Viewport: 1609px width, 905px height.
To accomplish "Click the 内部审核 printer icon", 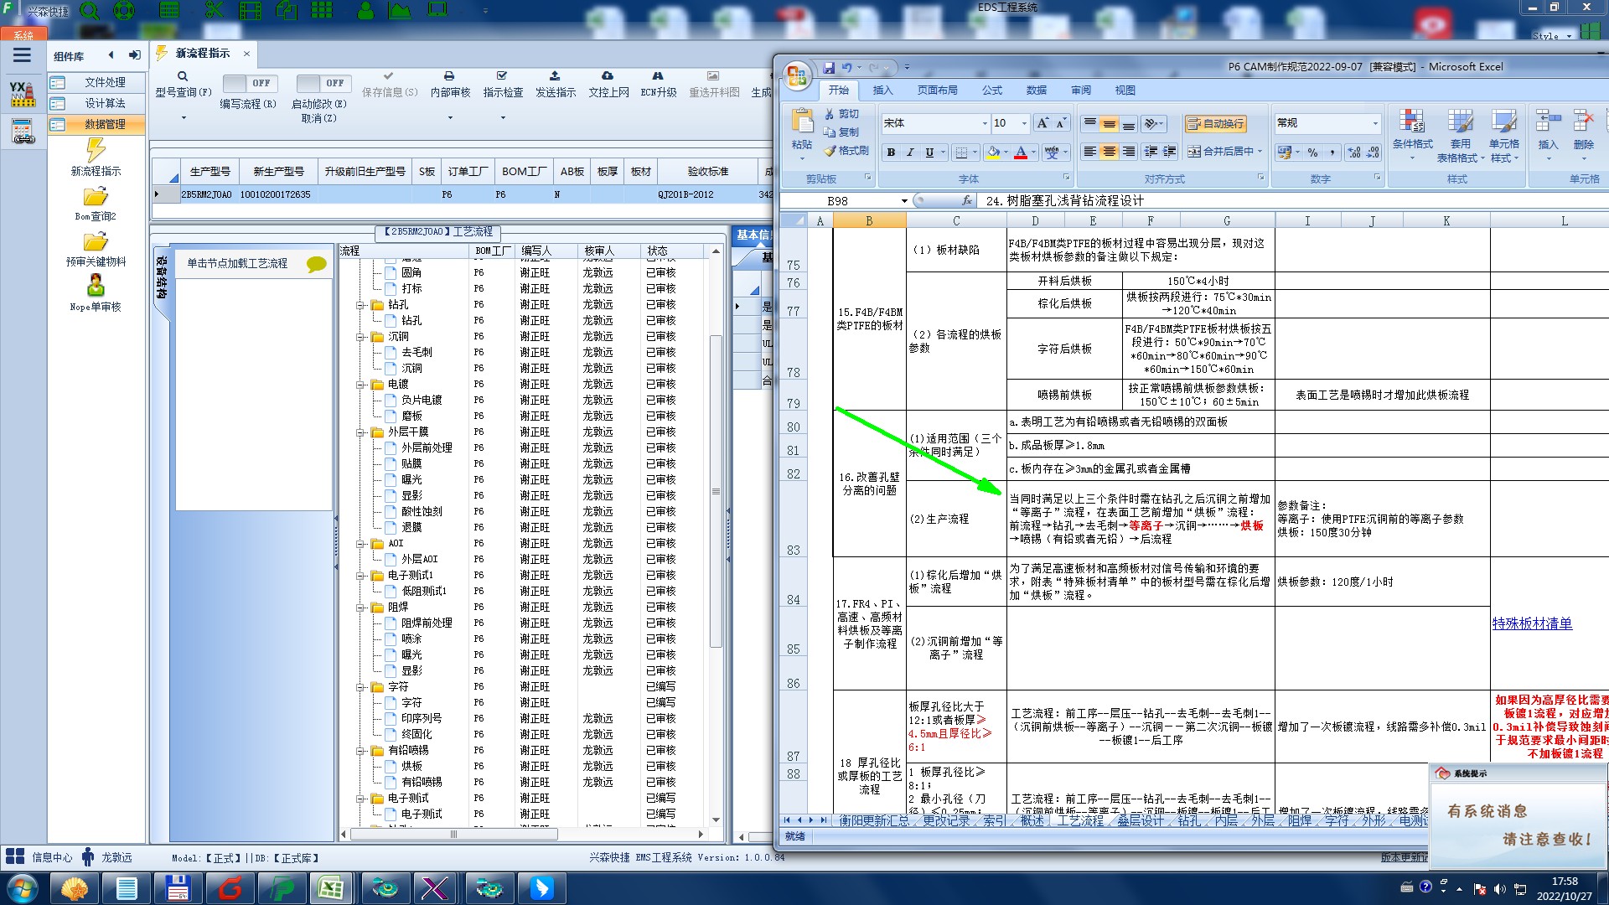I will click(449, 76).
